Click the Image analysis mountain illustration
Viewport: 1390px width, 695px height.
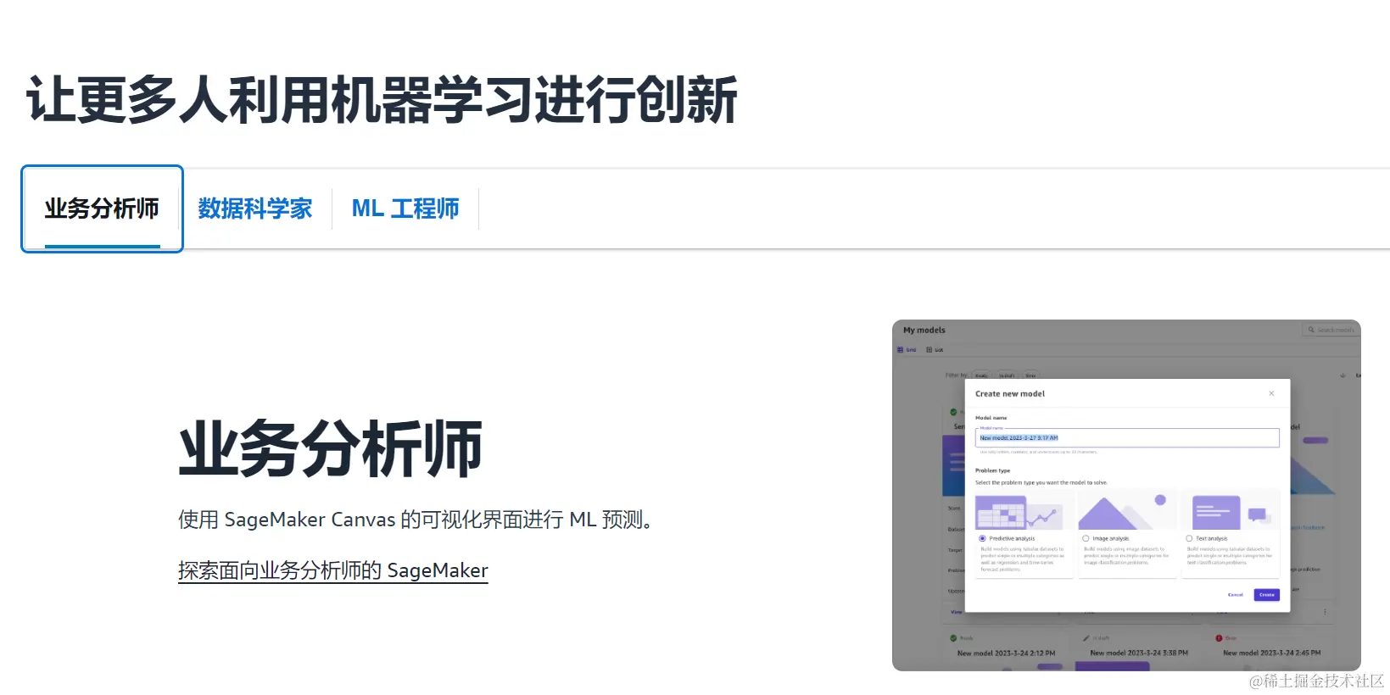(1127, 512)
